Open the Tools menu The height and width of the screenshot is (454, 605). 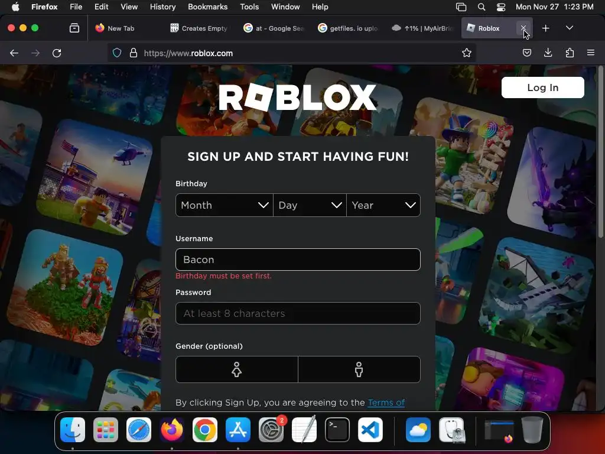249,7
